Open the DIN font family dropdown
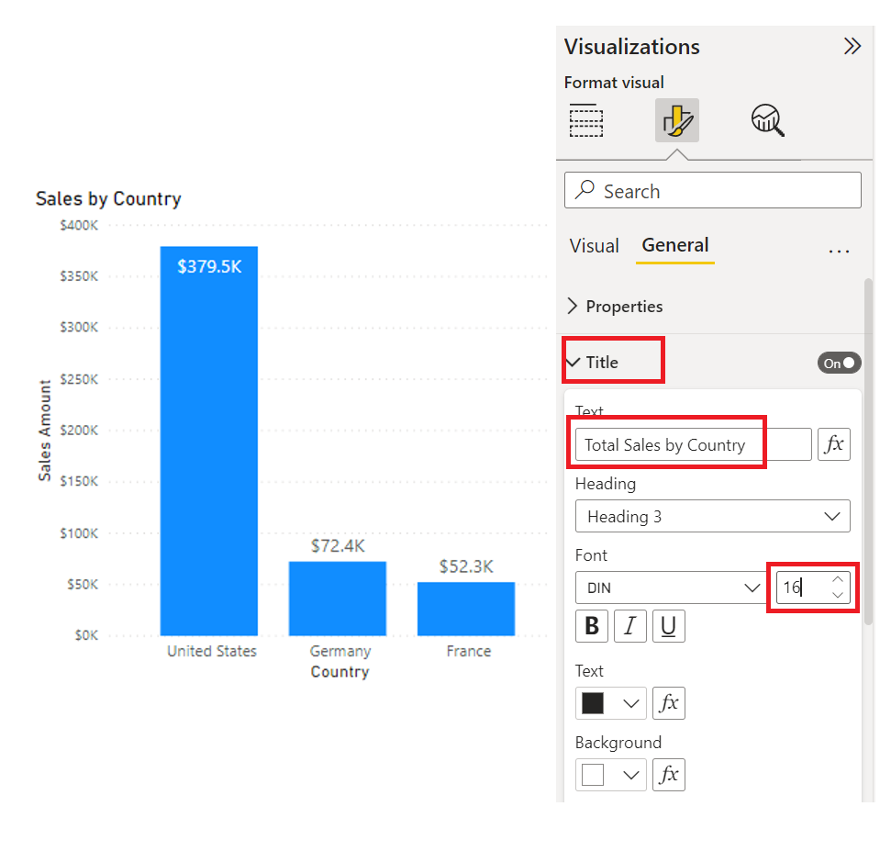This screenshot has height=851, width=891. 673,588
